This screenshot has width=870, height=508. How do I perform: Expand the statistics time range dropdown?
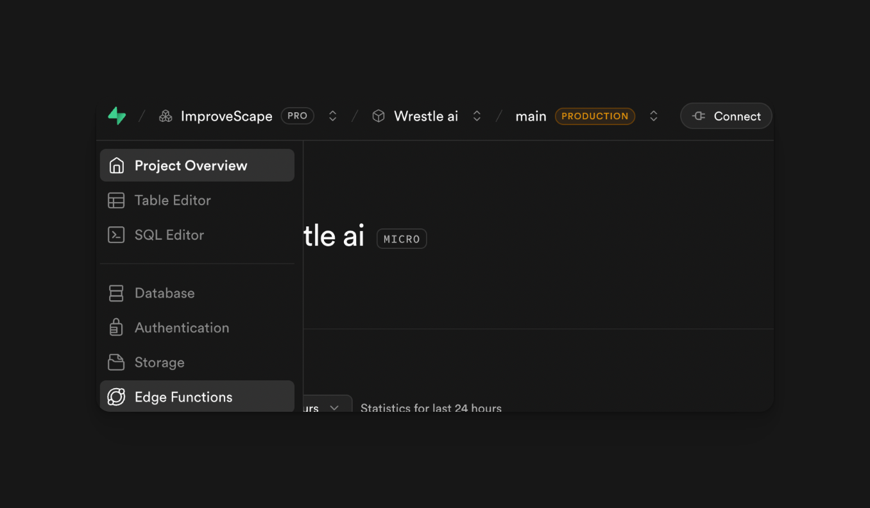pos(327,404)
